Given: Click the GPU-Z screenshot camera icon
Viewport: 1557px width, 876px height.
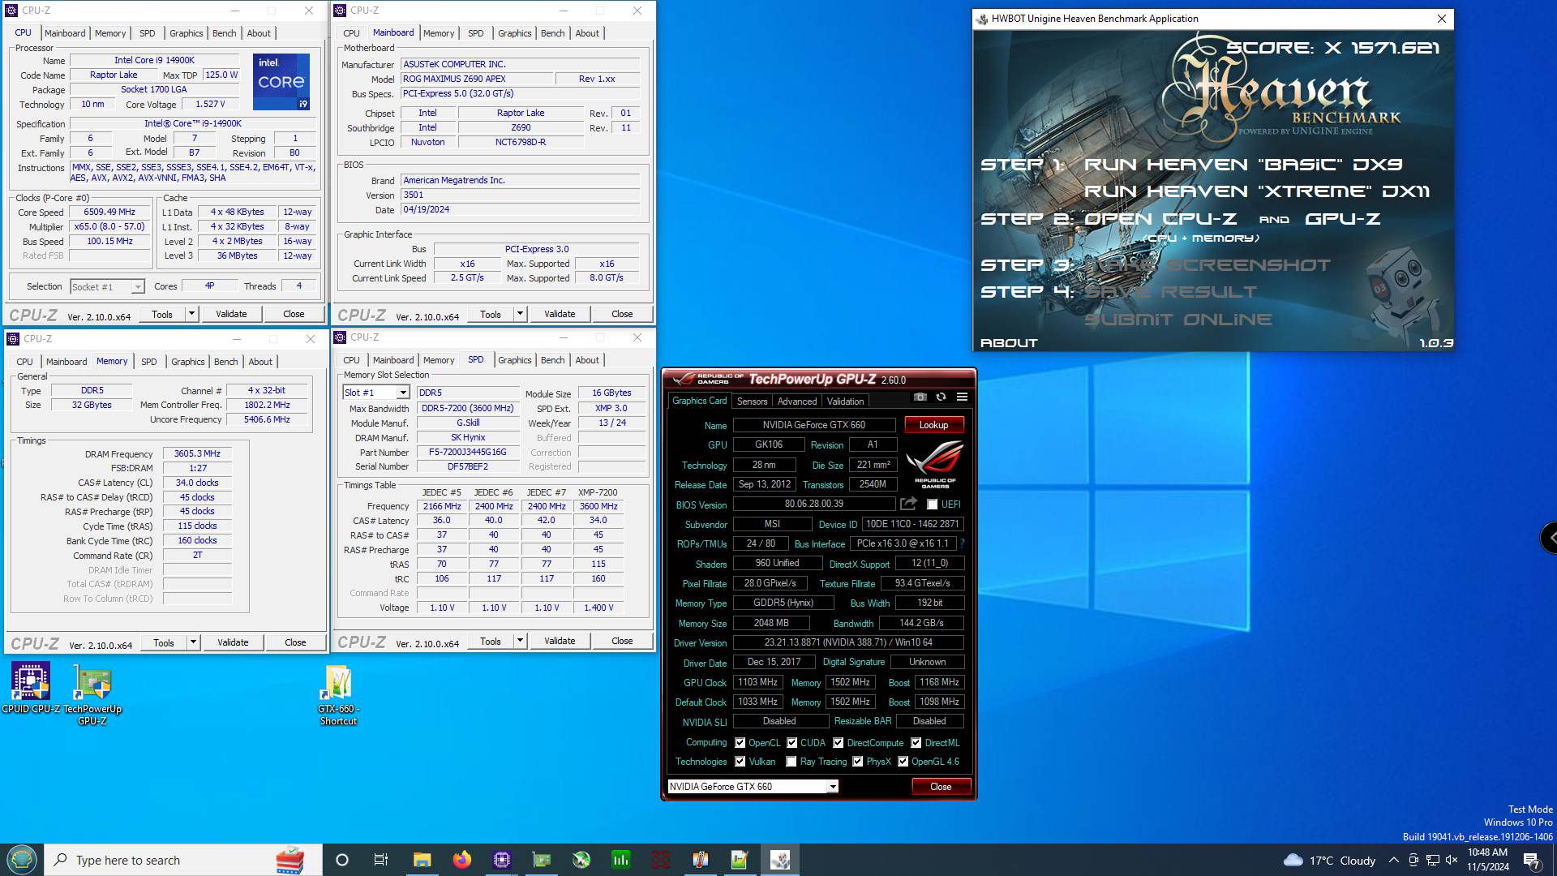Looking at the screenshot, I should click(920, 397).
